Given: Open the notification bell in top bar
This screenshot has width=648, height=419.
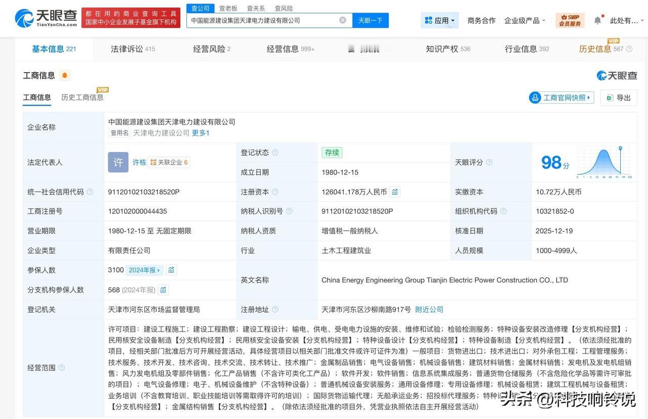Looking at the screenshot, I should [x=597, y=20].
